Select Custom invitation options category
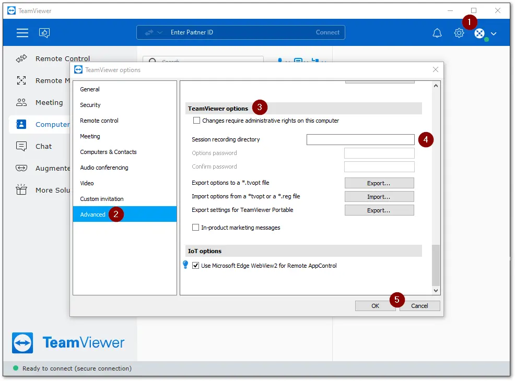515x381 pixels. click(125, 199)
